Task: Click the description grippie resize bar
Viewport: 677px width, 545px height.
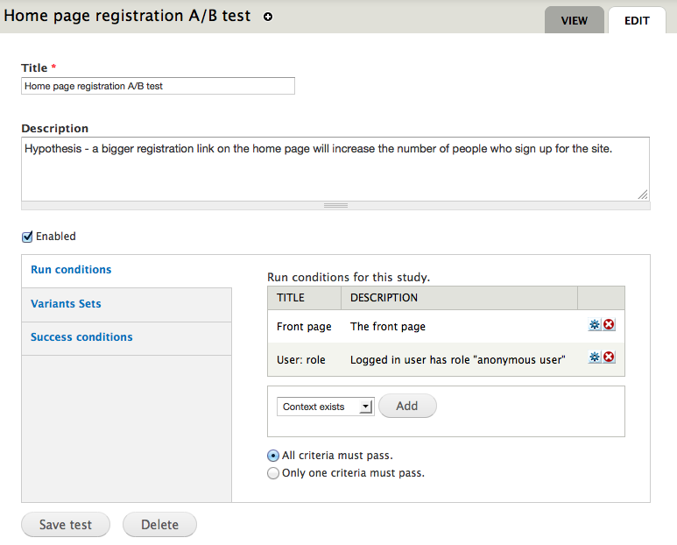Action: (336, 206)
